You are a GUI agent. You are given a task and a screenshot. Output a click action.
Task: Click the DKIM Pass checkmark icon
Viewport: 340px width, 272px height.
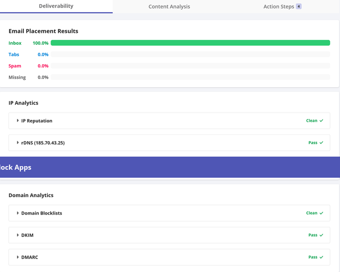321,235
